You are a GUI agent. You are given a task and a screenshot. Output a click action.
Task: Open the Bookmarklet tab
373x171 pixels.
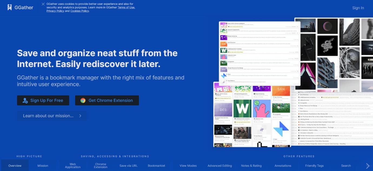[156, 166]
